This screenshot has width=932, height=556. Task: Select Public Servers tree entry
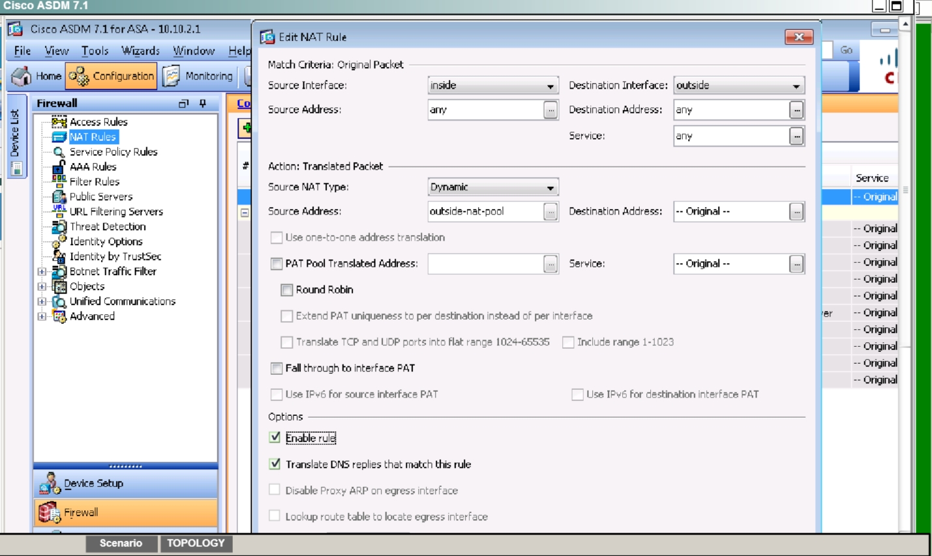(100, 197)
